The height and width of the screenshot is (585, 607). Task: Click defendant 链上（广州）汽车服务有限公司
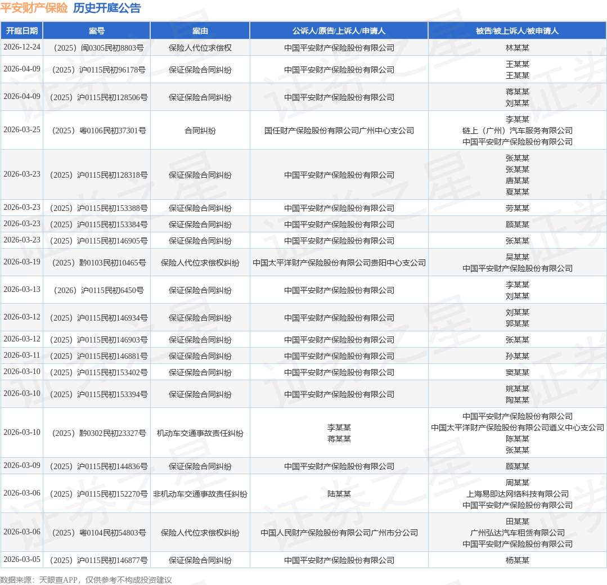[517, 131]
